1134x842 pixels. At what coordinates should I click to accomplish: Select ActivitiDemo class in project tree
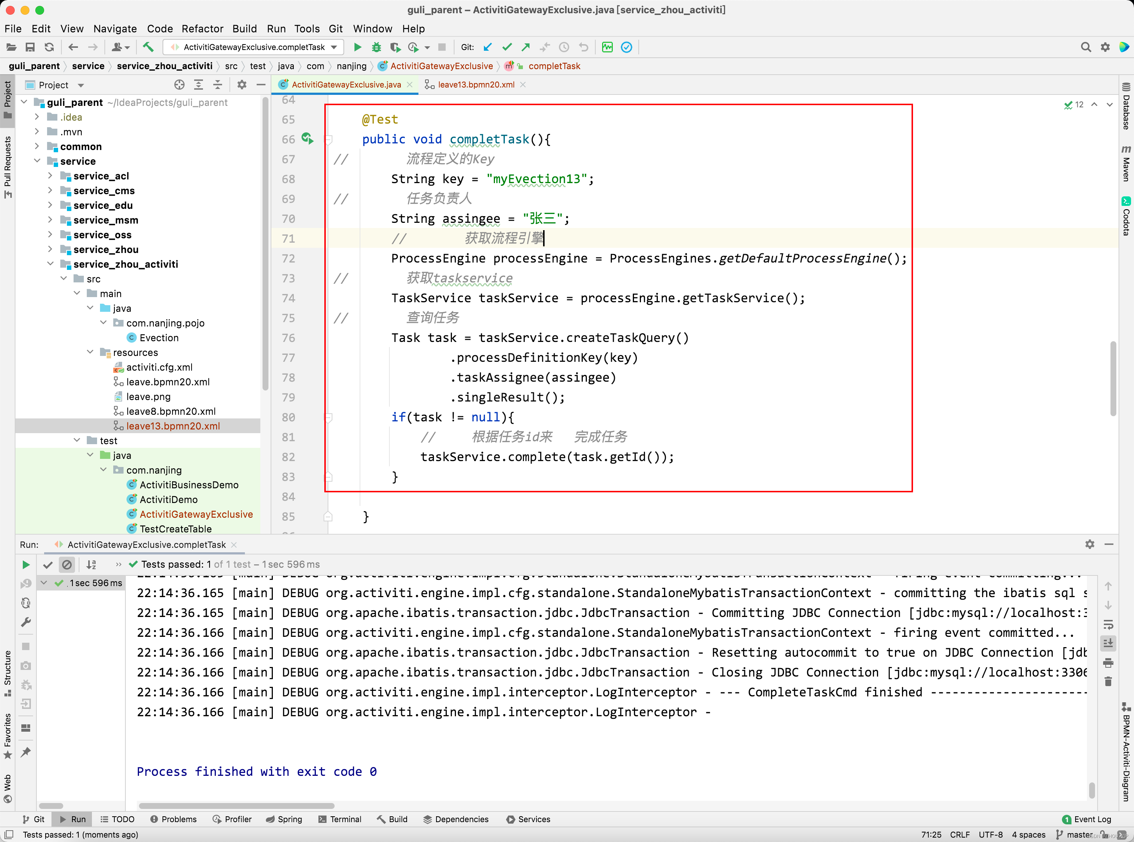(168, 499)
